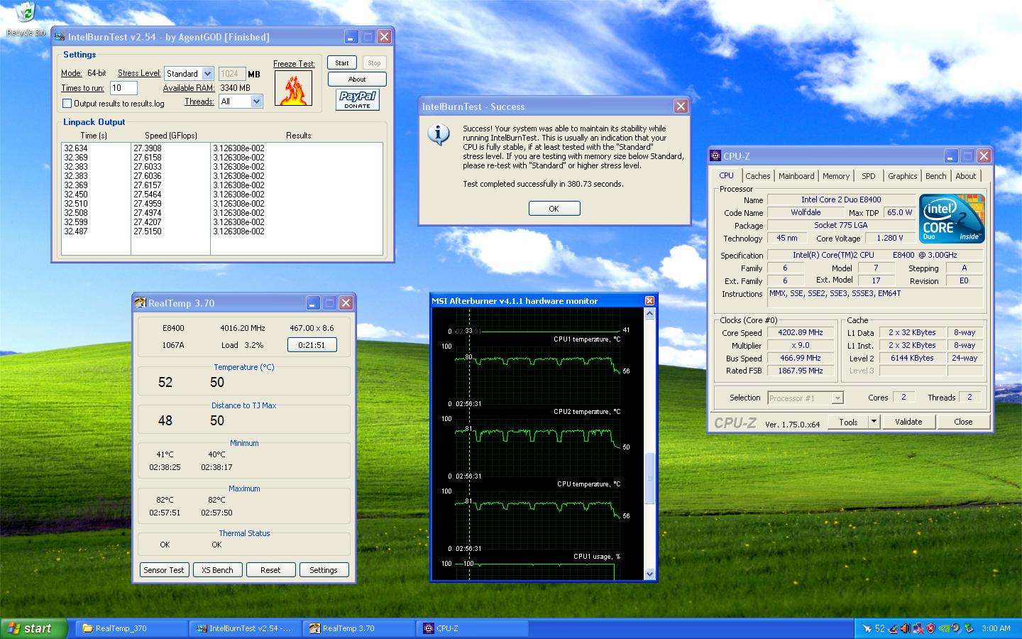The width and height of the screenshot is (1022, 639).
Task: Click the 0:21:51 timer button in RealTemp
Action: [312, 345]
